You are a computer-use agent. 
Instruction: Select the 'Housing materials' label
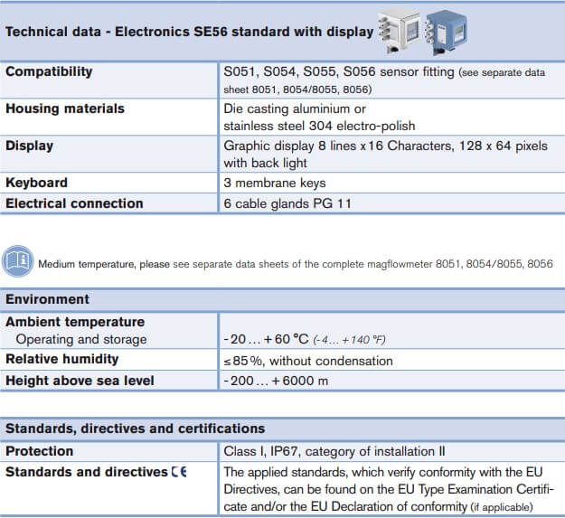point(65,108)
